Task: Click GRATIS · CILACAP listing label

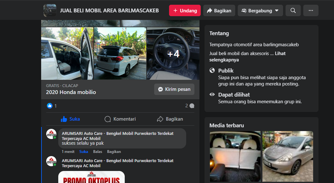Action: click(x=62, y=85)
